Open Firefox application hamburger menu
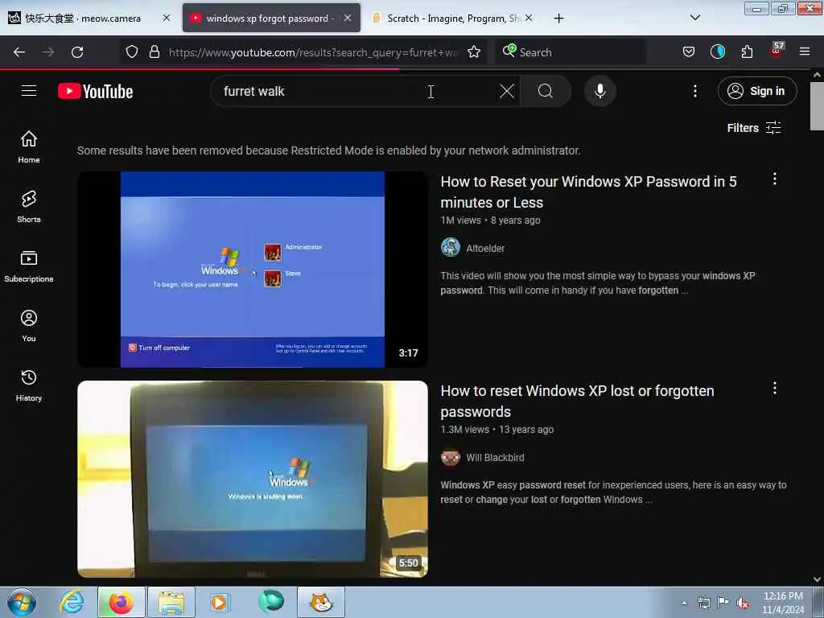The image size is (824, 618). click(x=805, y=51)
